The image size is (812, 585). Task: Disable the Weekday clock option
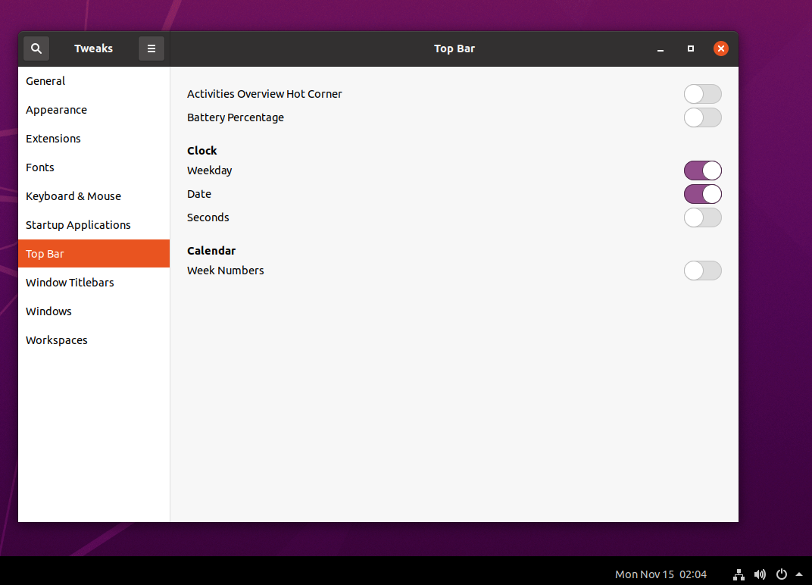702,170
